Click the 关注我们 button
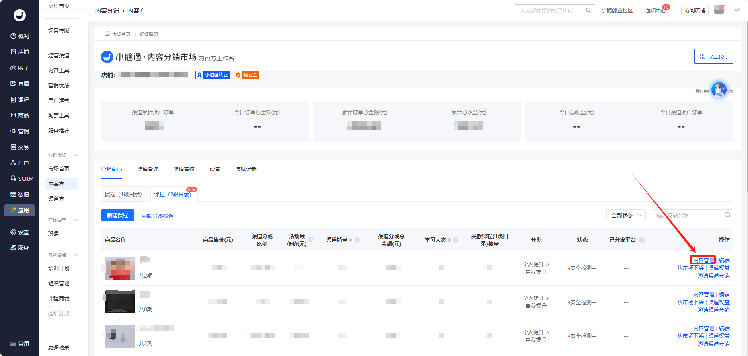 coord(713,56)
